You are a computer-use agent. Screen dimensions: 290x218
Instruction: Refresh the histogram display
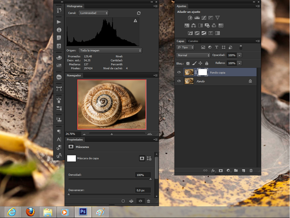(x=138, y=13)
